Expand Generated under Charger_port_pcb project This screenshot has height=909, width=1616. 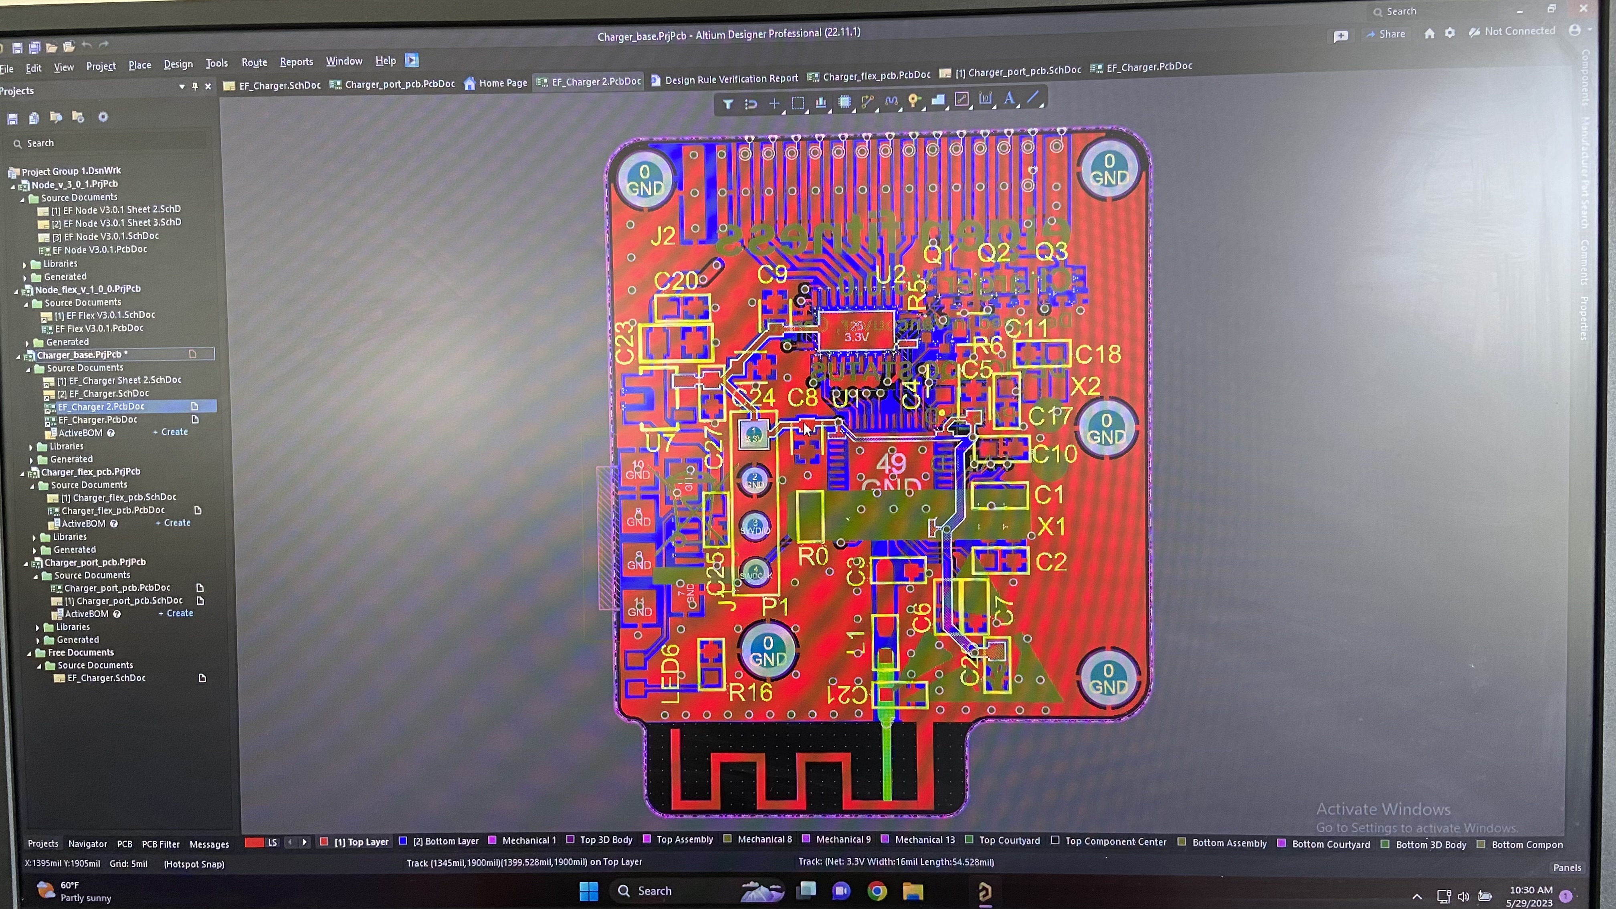click(38, 640)
